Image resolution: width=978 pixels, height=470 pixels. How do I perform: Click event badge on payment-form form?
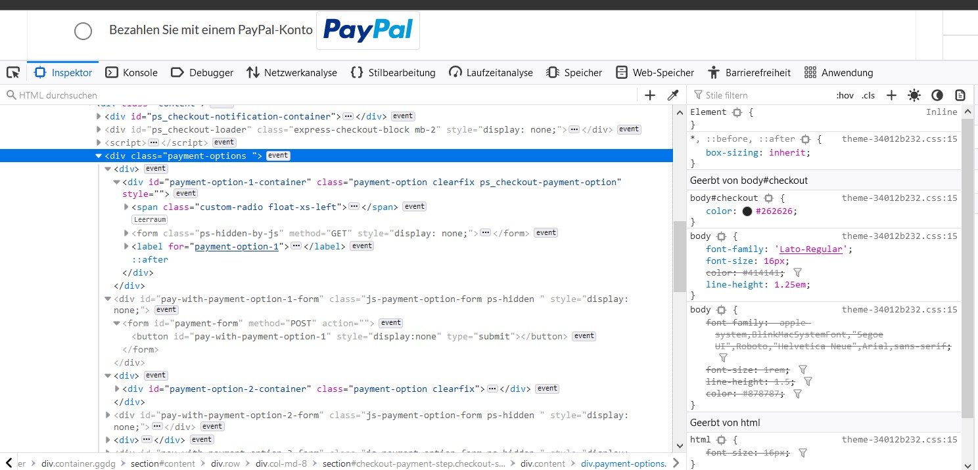coord(391,323)
